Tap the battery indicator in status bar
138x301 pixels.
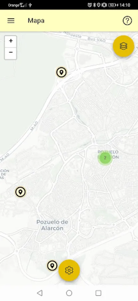pyautogui.click(x=113, y=5)
